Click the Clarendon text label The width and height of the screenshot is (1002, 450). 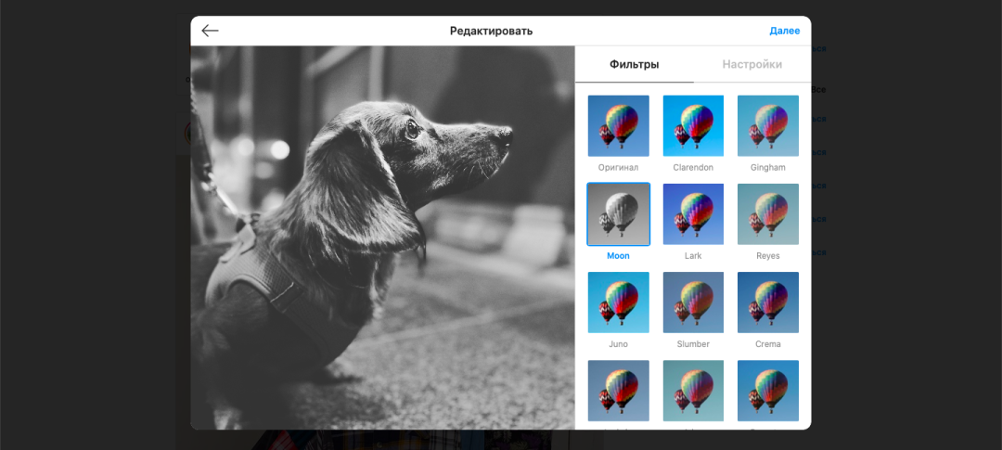693,167
